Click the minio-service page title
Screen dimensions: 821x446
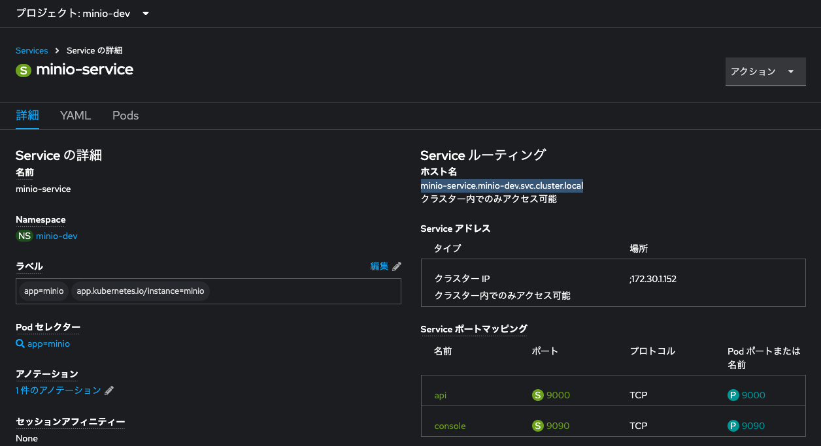coord(85,70)
